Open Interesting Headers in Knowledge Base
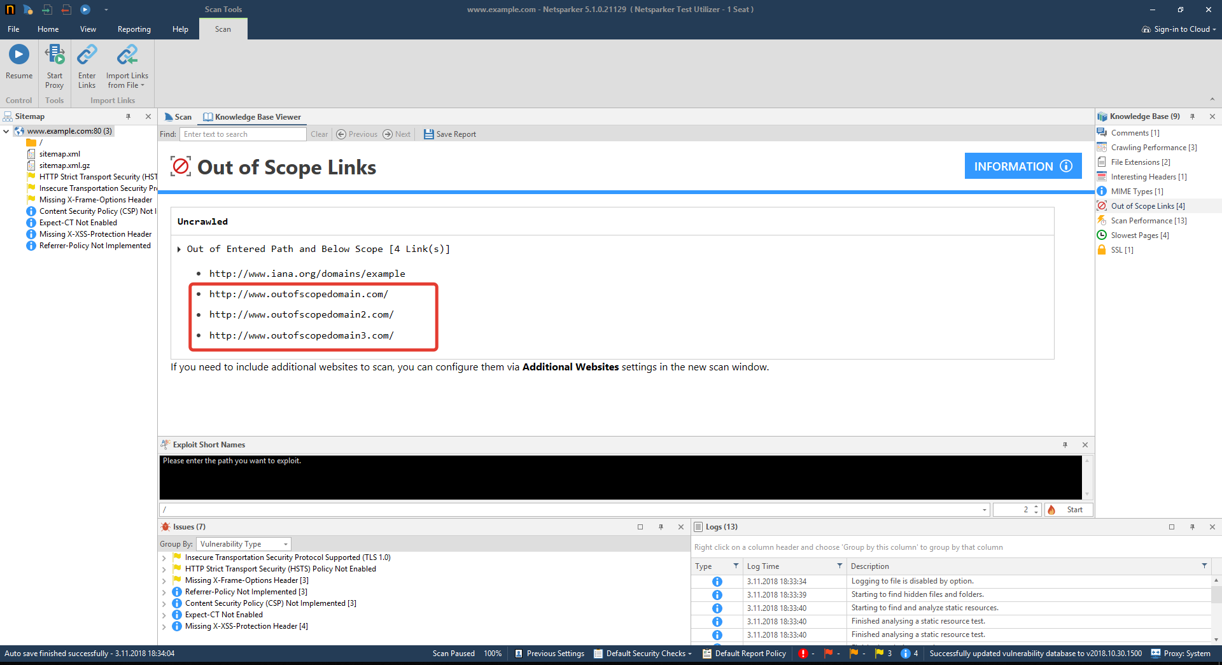Image resolution: width=1222 pixels, height=665 pixels. (1148, 177)
